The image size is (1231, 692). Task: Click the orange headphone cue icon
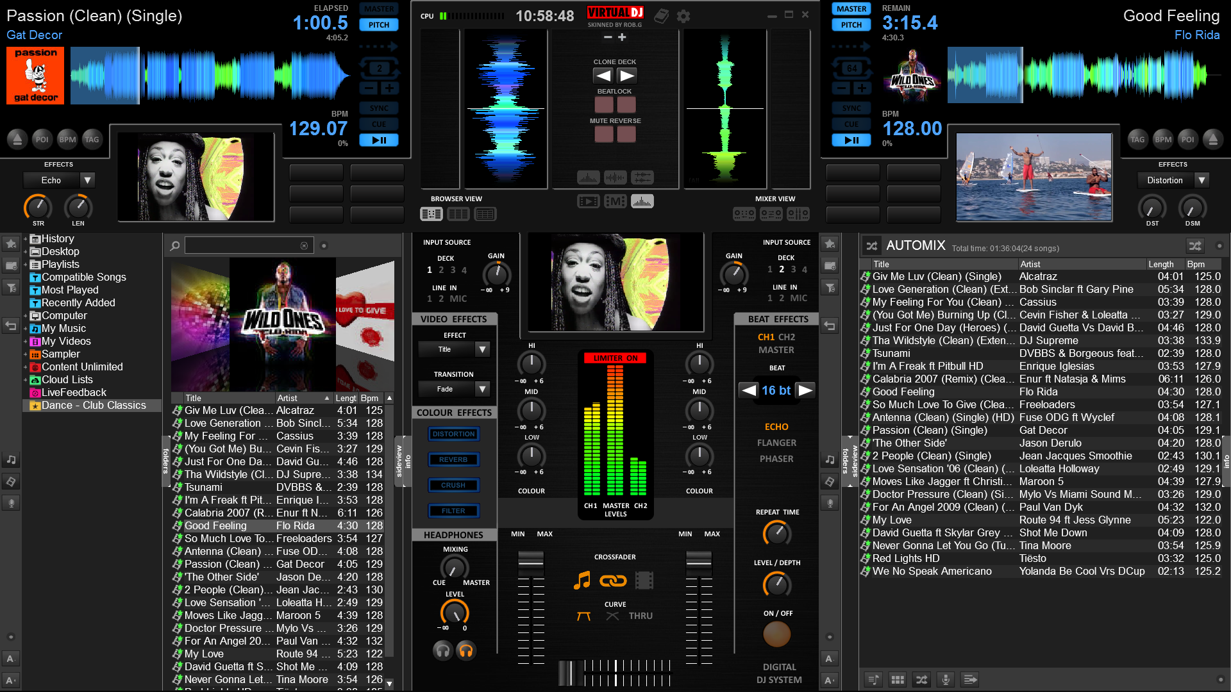pos(466,651)
